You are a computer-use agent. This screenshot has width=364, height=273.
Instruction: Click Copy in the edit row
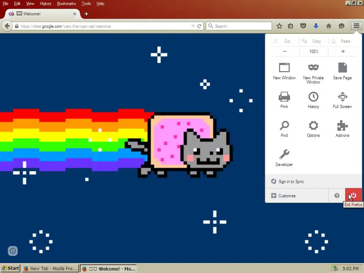314,41
